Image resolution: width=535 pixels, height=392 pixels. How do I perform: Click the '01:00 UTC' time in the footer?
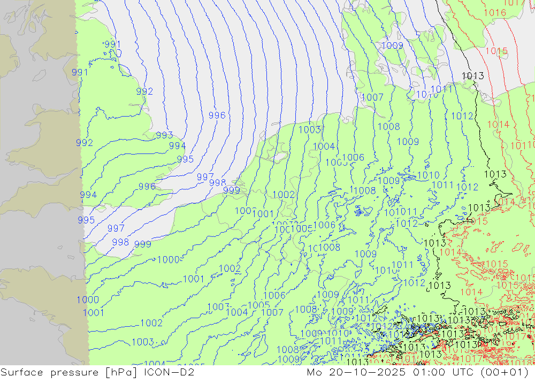pyautogui.click(x=443, y=372)
